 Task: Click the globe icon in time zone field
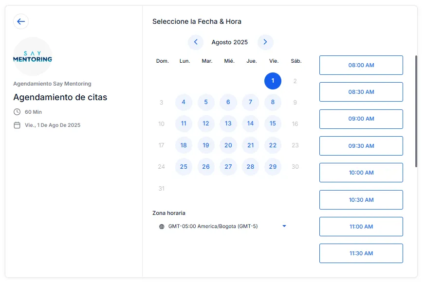[162, 227]
